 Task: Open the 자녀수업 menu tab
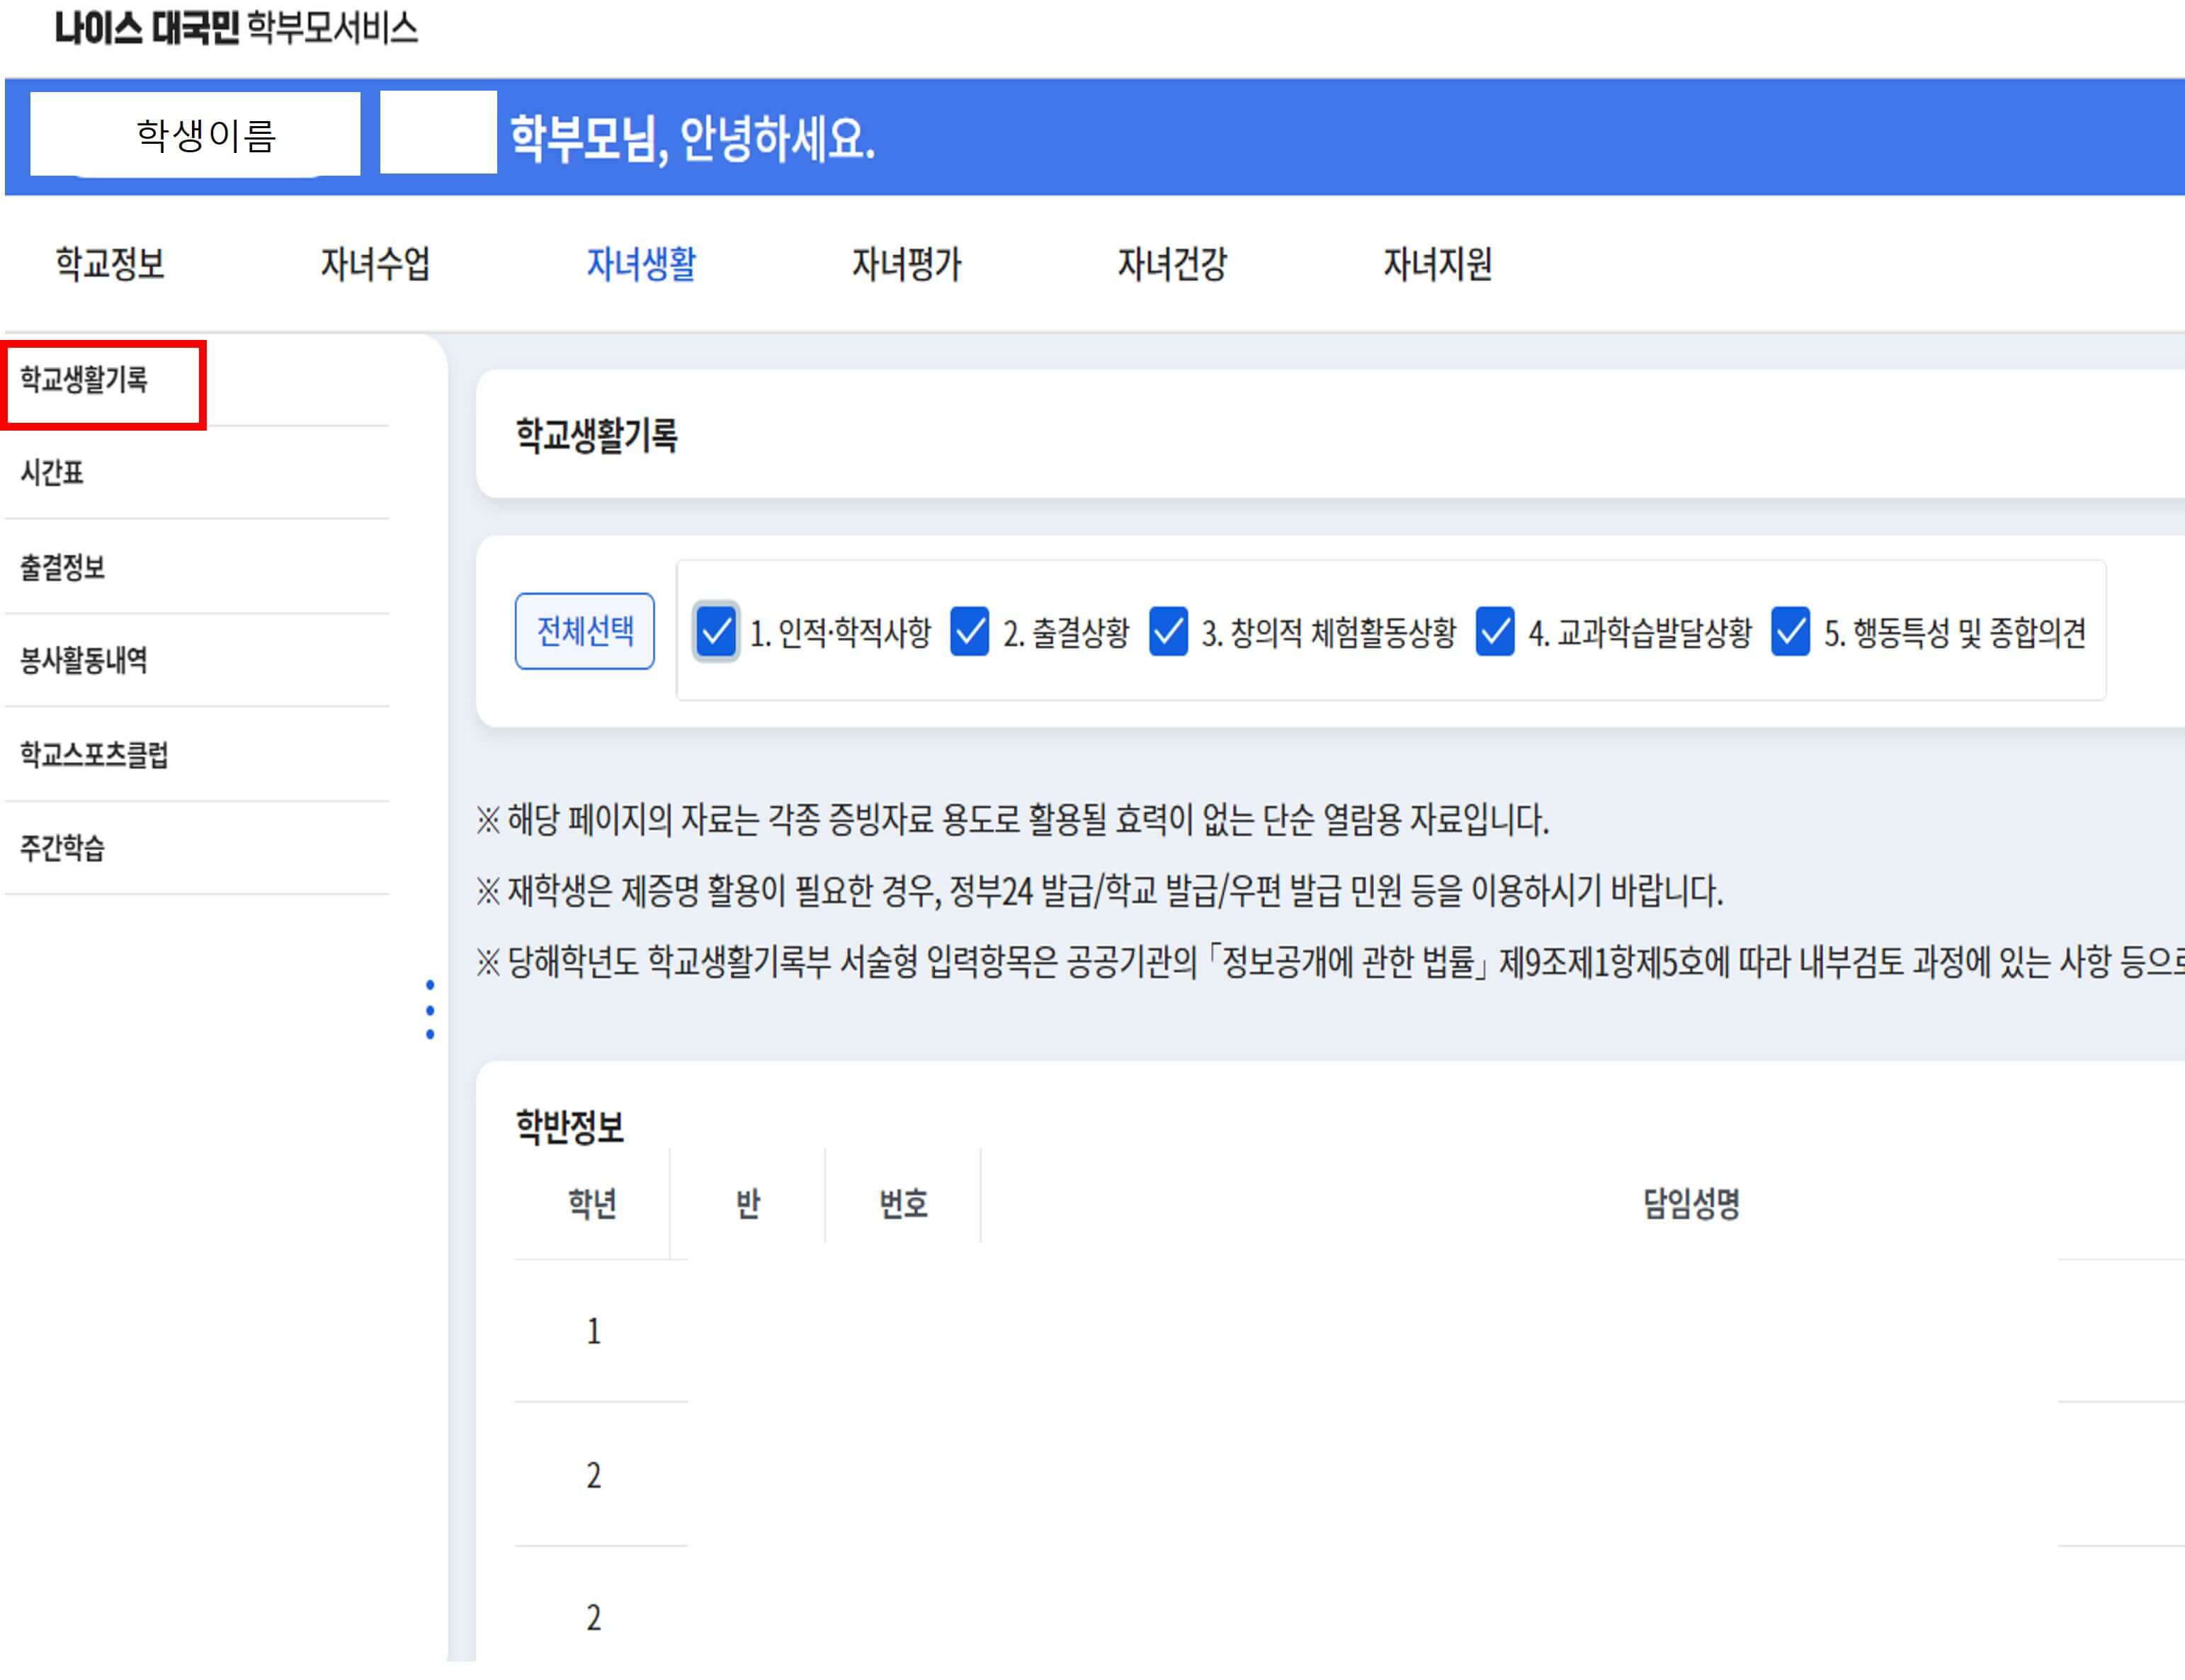(x=375, y=264)
